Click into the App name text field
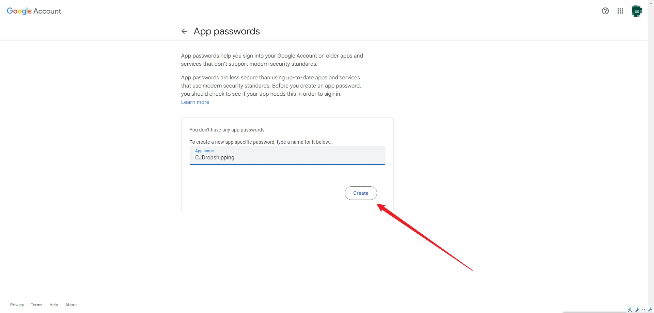This screenshot has height=313, width=654. 287,158
